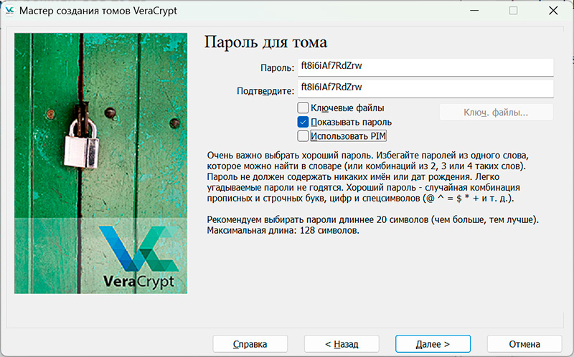Screen dimensions: 574x357
Task: Click the 'Ключ. файлы...' button
Action: click(x=496, y=113)
